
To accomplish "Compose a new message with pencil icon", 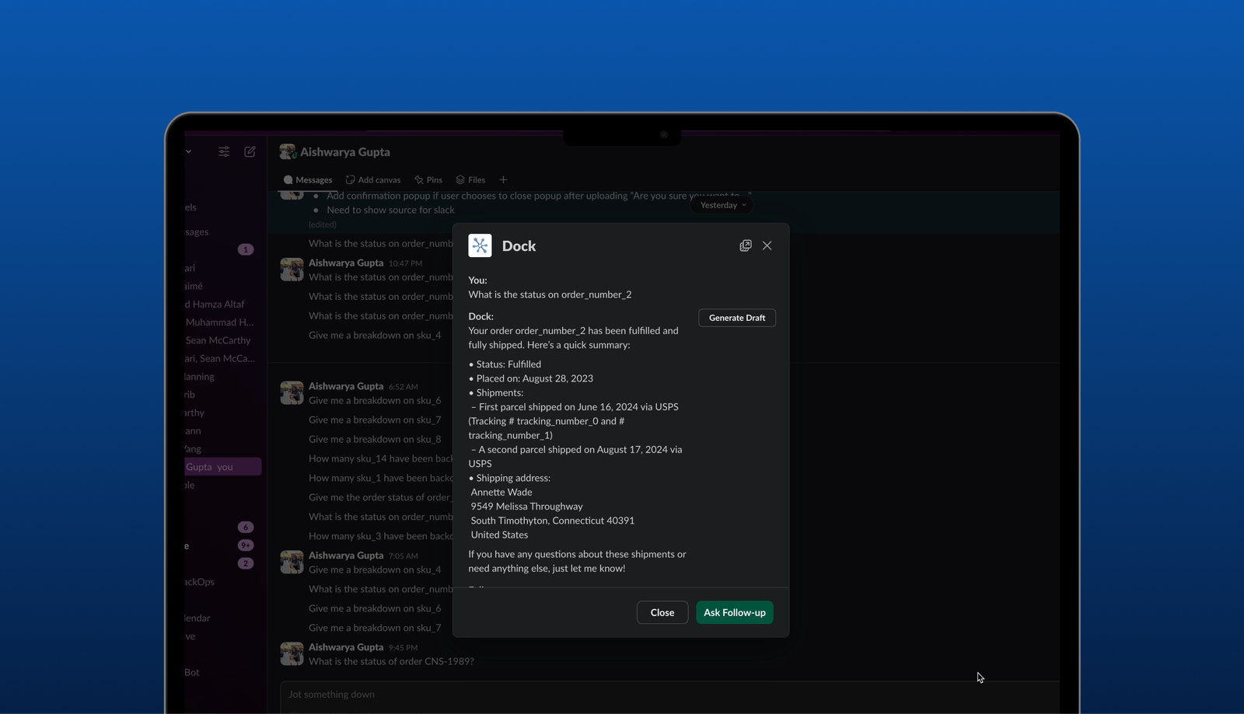I will coord(250,152).
